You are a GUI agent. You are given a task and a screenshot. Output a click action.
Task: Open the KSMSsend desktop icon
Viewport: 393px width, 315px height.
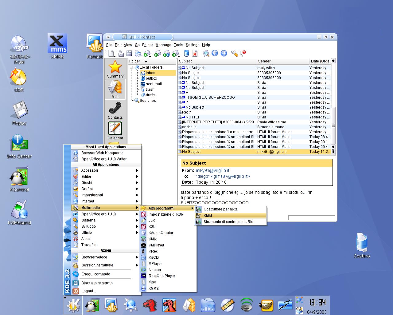[19, 213]
